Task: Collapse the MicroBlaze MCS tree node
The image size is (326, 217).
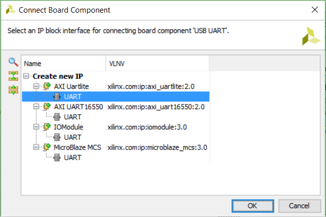Action: pyautogui.click(x=36, y=147)
